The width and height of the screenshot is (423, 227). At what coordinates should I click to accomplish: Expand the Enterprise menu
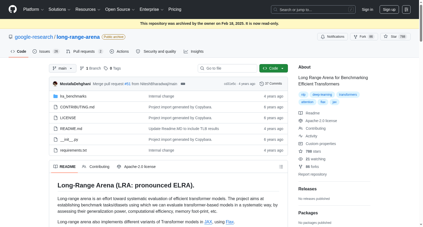[x=151, y=9]
